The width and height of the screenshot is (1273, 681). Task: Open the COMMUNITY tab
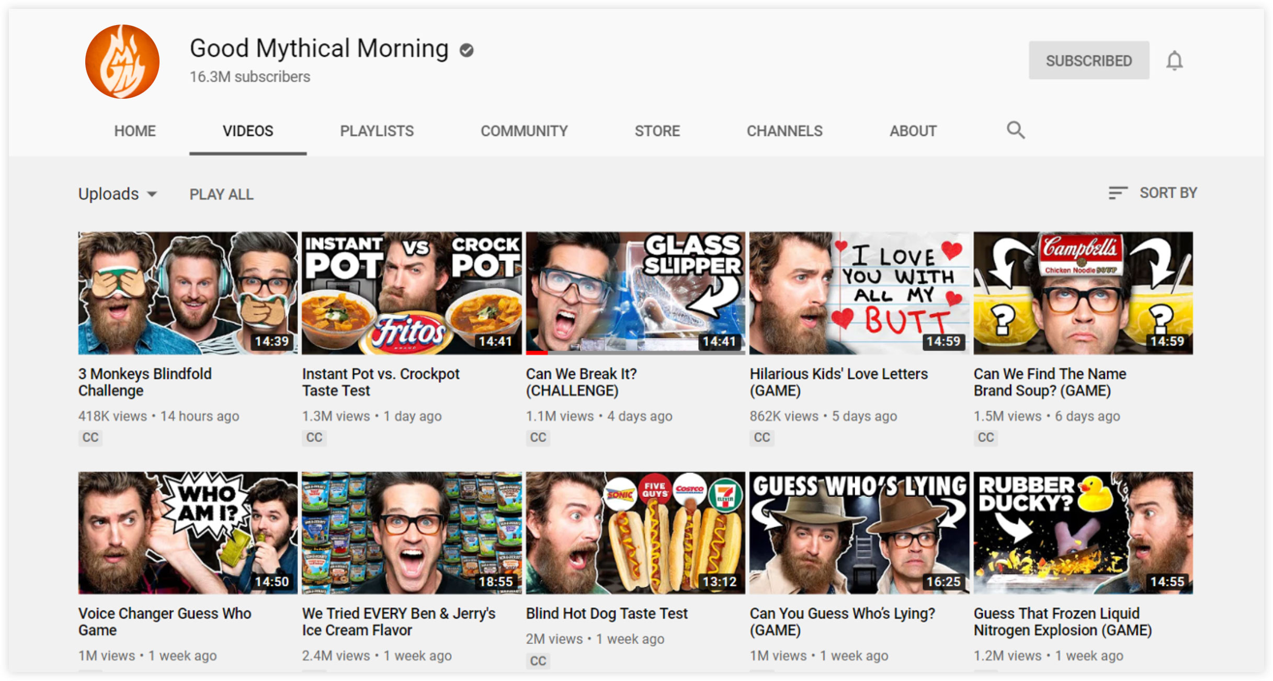[x=524, y=131]
